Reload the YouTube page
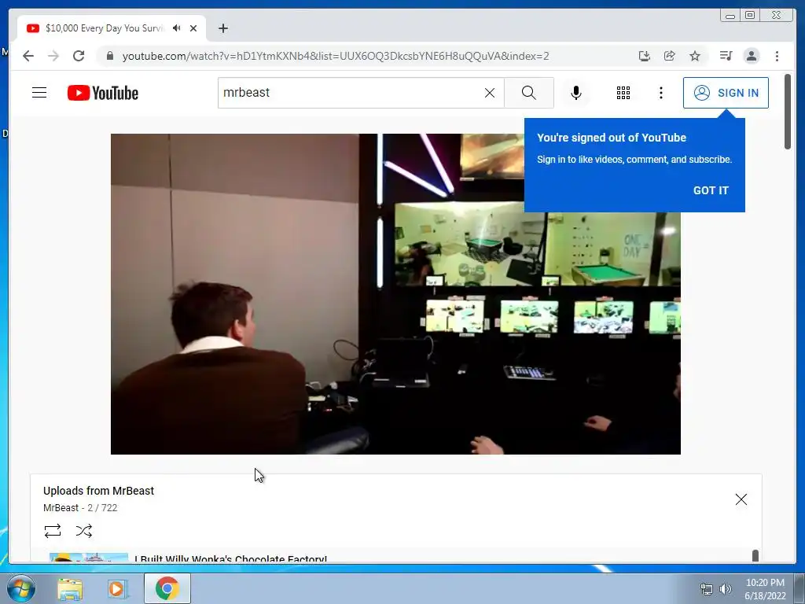805x604 pixels. [x=79, y=56]
